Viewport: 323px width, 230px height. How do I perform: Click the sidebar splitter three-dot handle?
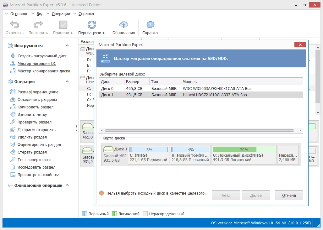[x=77, y=128]
